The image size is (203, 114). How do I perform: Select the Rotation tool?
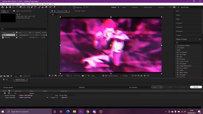click(17, 7)
